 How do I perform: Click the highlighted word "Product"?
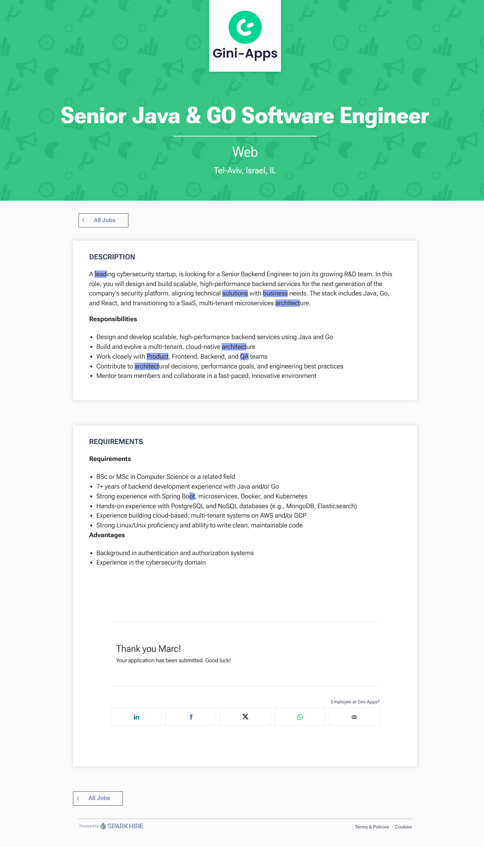point(157,356)
